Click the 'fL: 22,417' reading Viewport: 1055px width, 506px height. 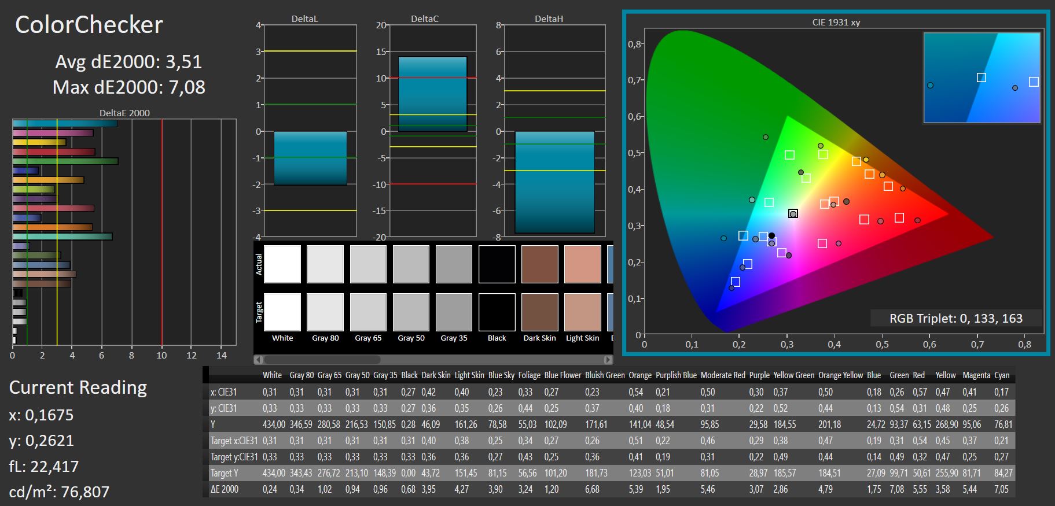pyautogui.click(x=43, y=466)
